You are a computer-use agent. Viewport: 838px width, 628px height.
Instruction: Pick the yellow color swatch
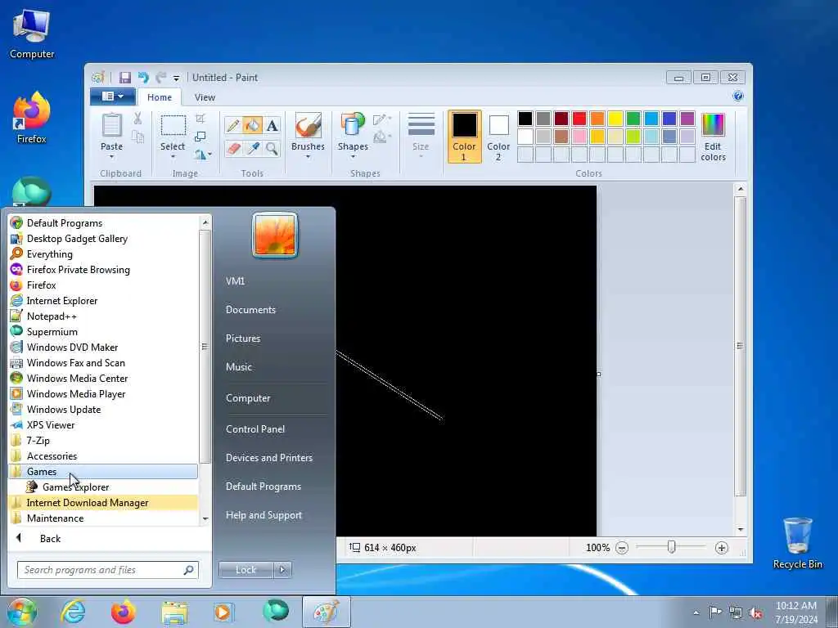[615, 119]
